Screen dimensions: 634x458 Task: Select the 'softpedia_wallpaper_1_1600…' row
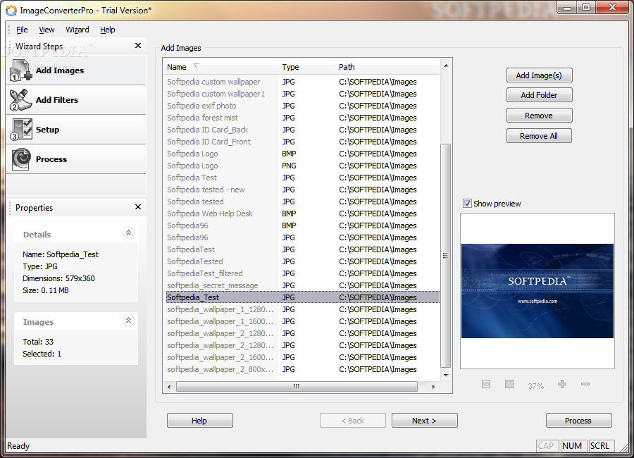pyautogui.click(x=302, y=321)
